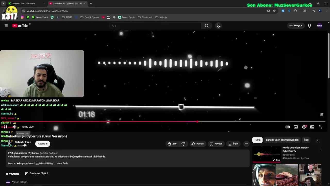Open player settings gear

click(304, 127)
